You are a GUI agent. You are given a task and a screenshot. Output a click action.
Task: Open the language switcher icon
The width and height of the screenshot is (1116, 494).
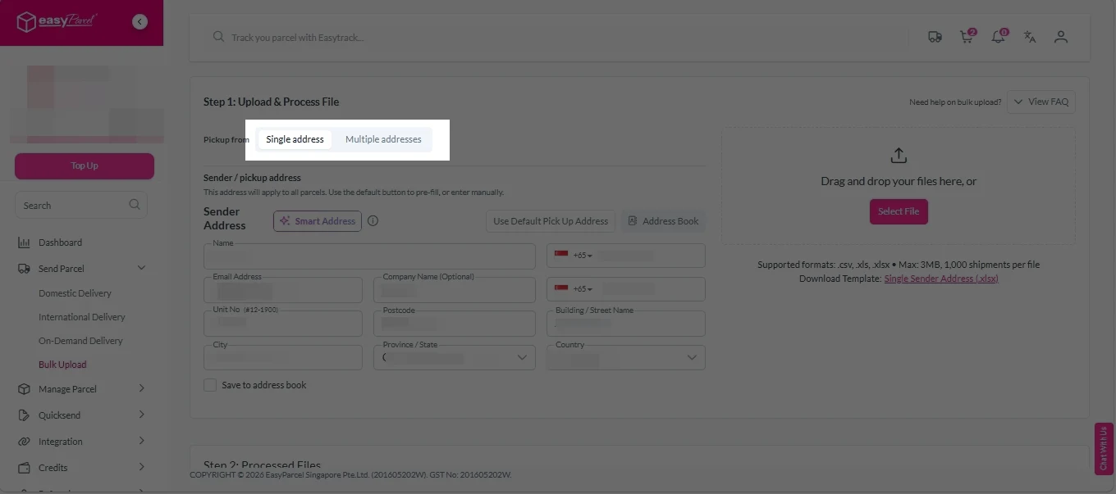point(1030,37)
